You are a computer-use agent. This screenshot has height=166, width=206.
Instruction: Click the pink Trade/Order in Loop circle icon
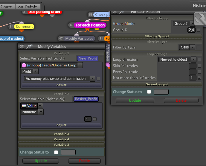24,65
